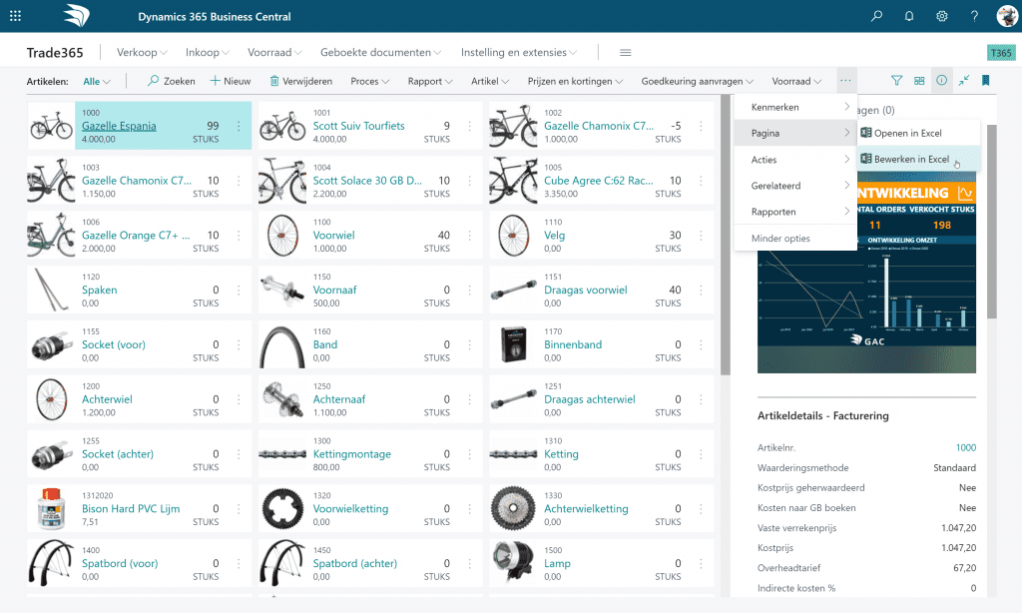Click the Trade365 company name

coord(55,53)
